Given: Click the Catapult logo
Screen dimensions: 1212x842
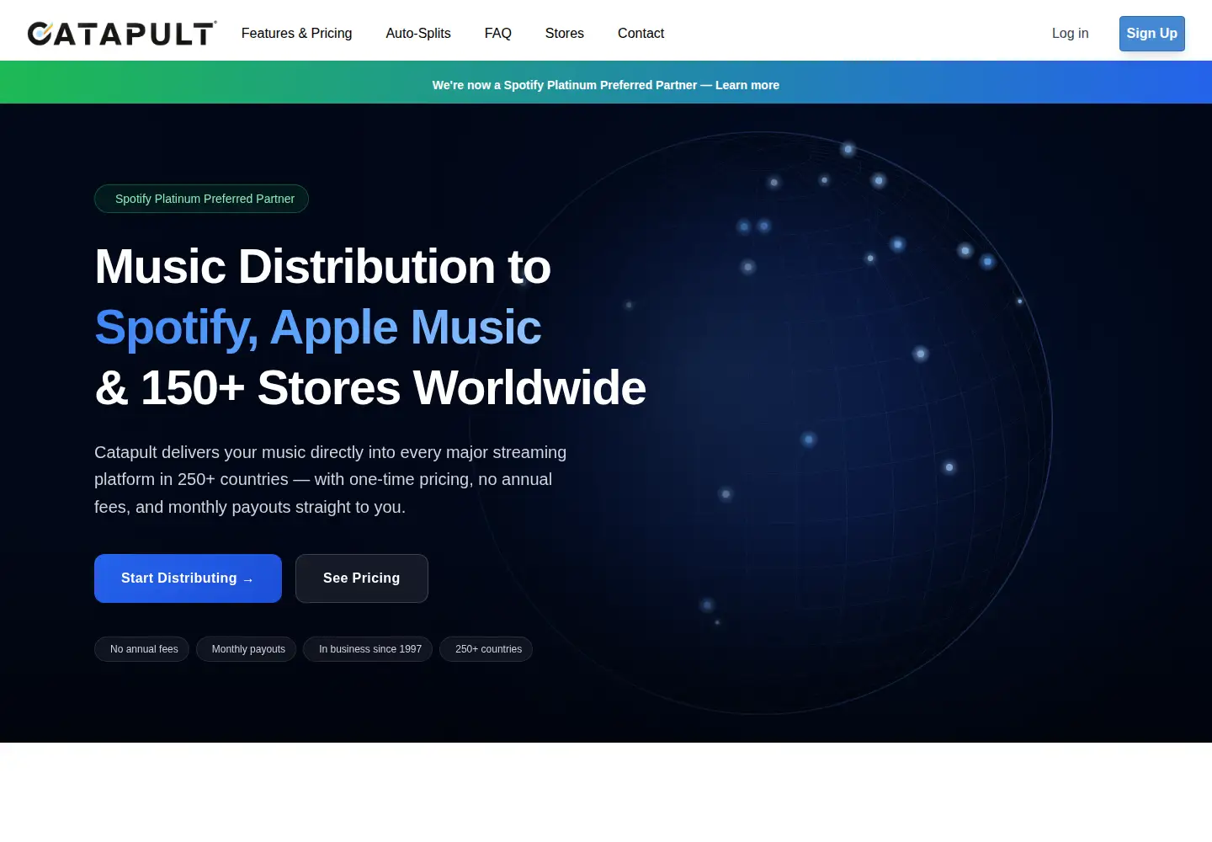Looking at the screenshot, I should (x=122, y=34).
